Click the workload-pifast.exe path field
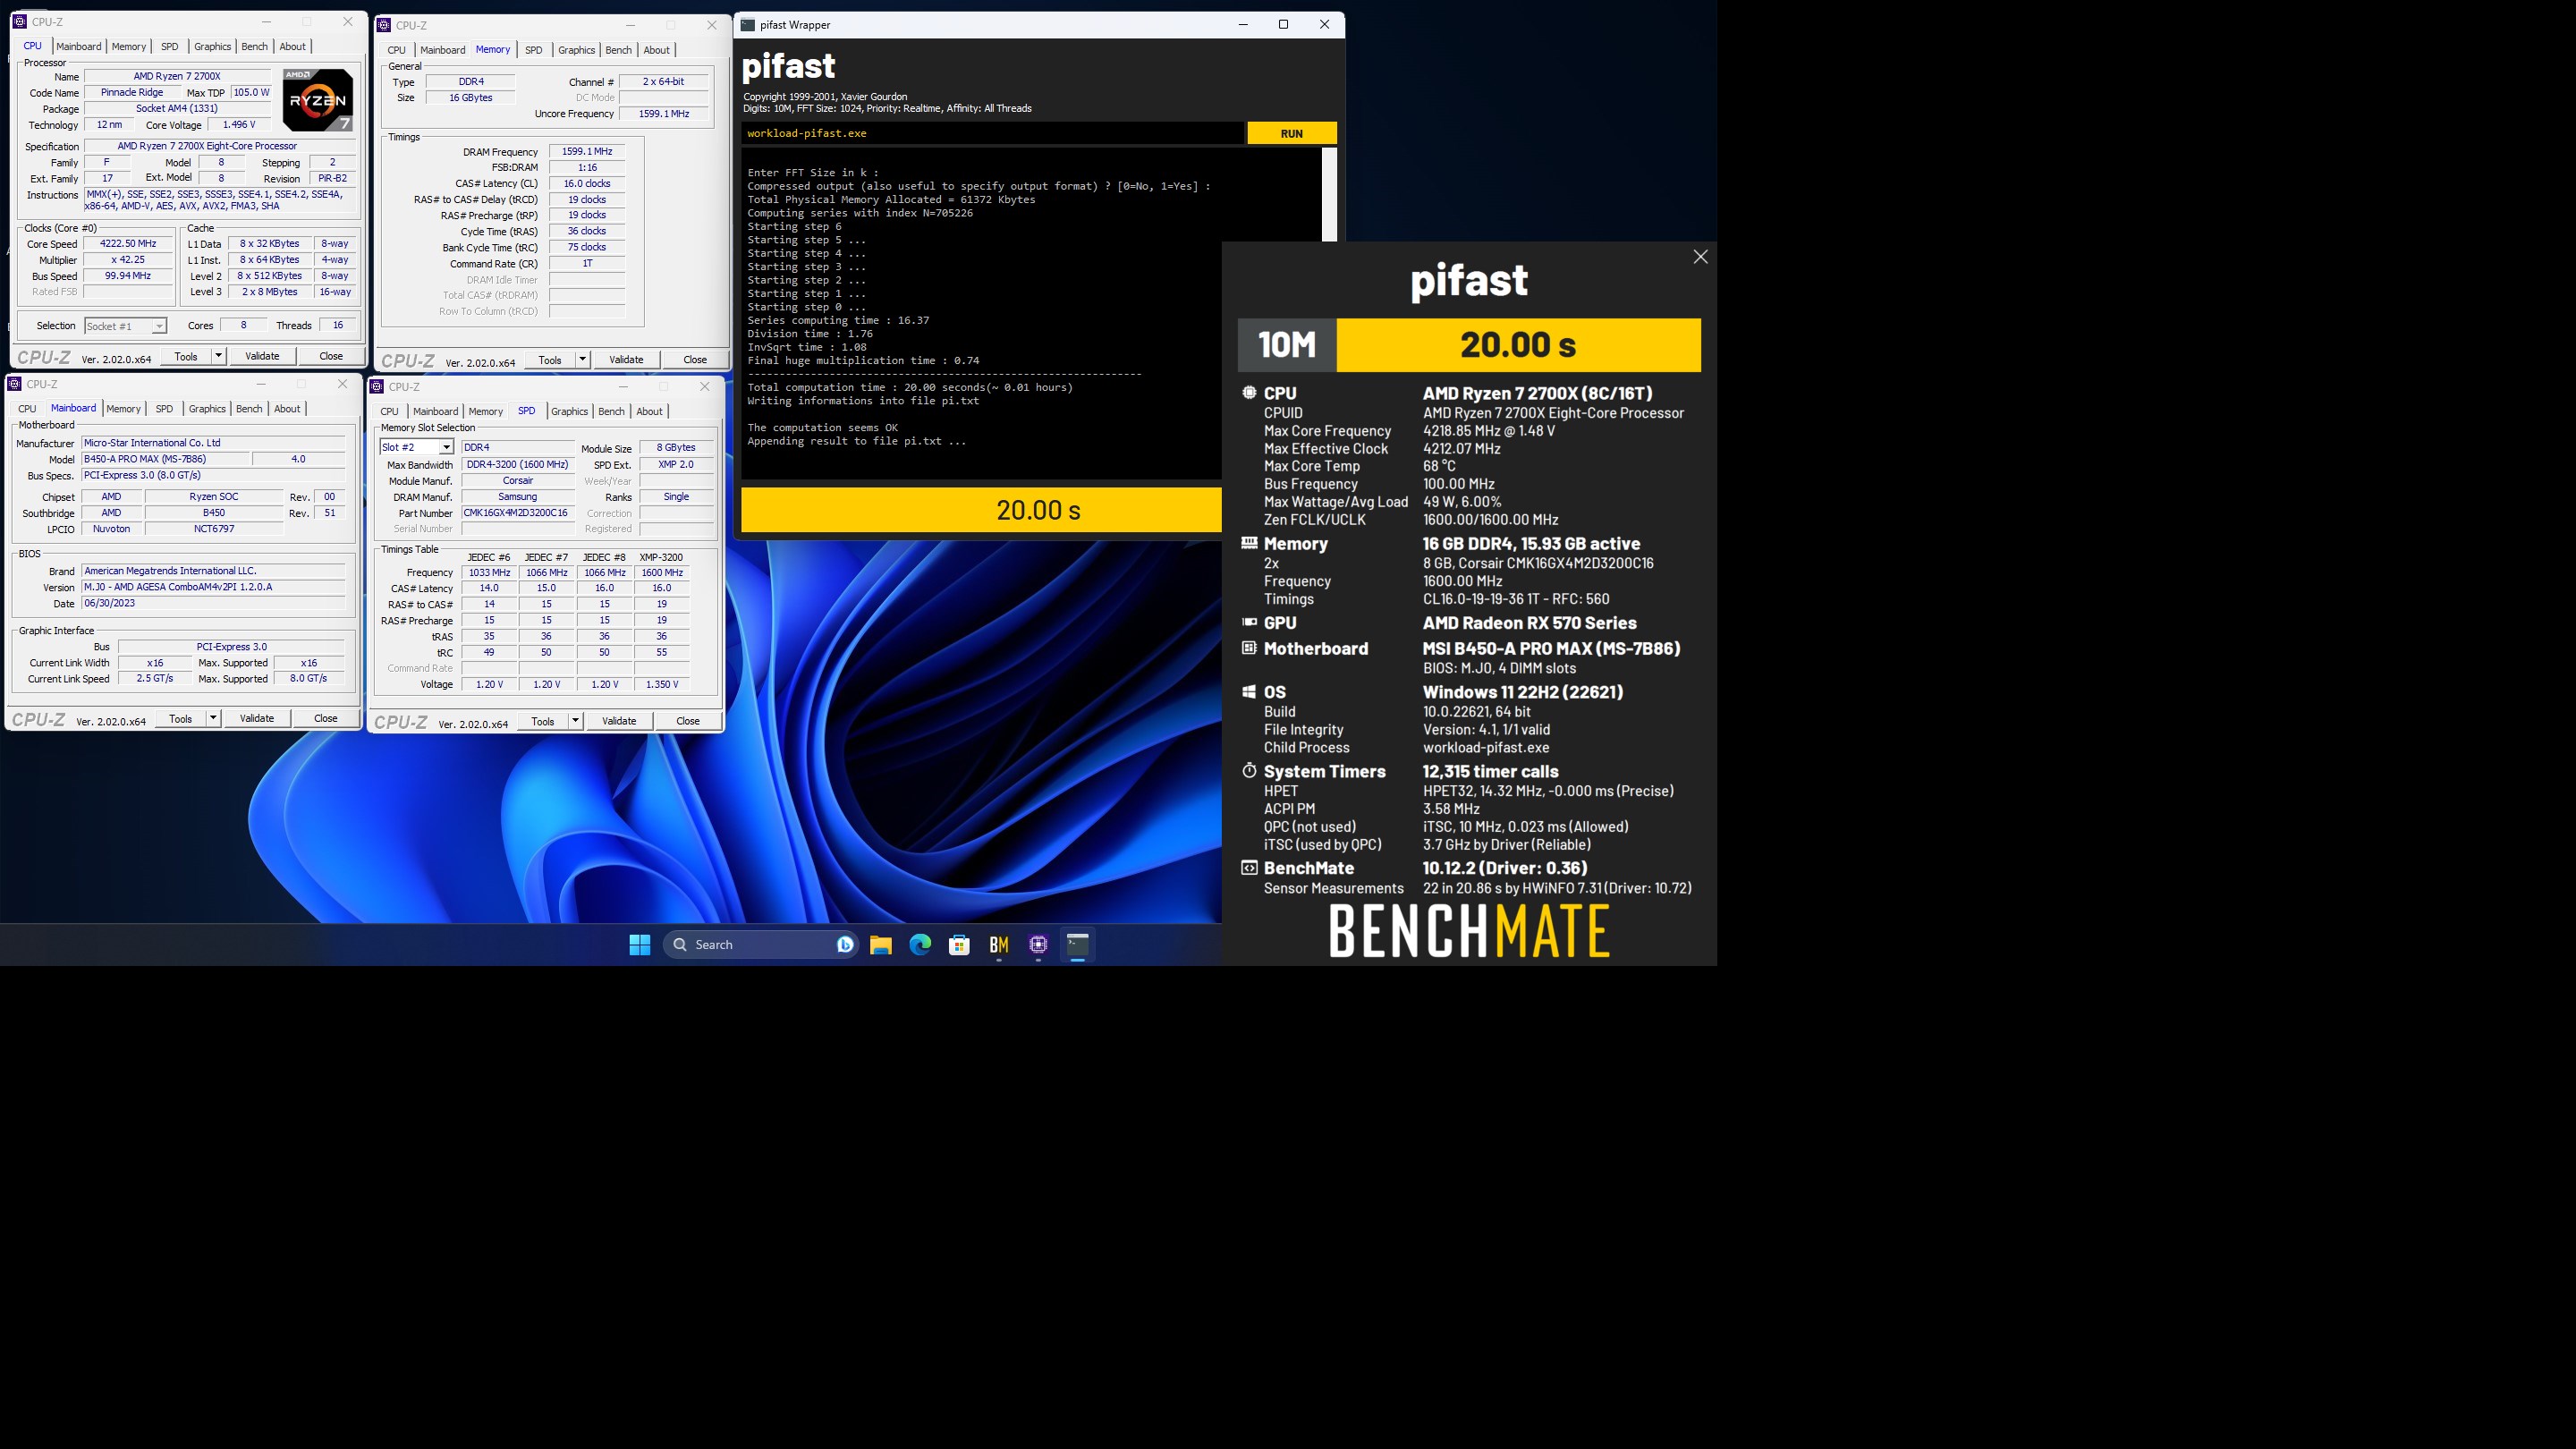2576x1449 pixels. (x=992, y=133)
